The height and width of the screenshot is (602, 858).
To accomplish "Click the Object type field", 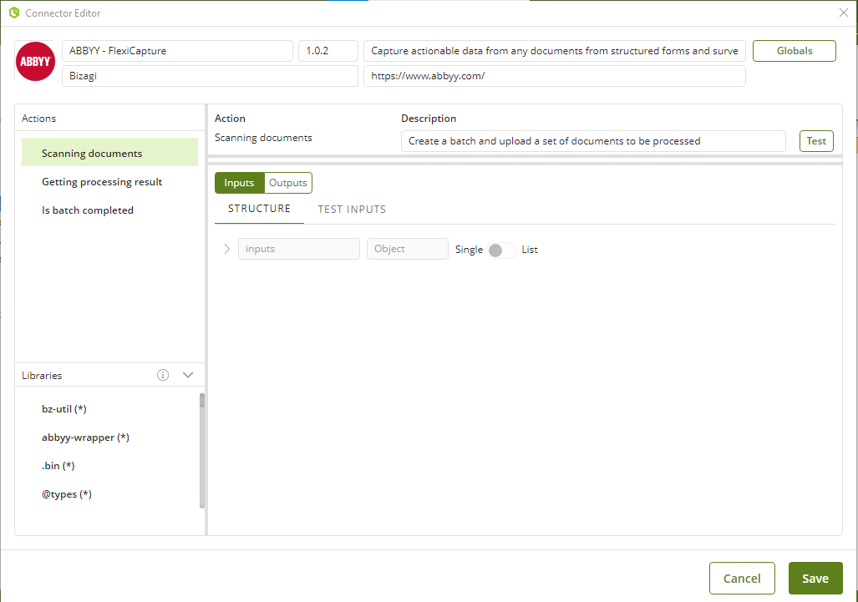I will click(408, 249).
